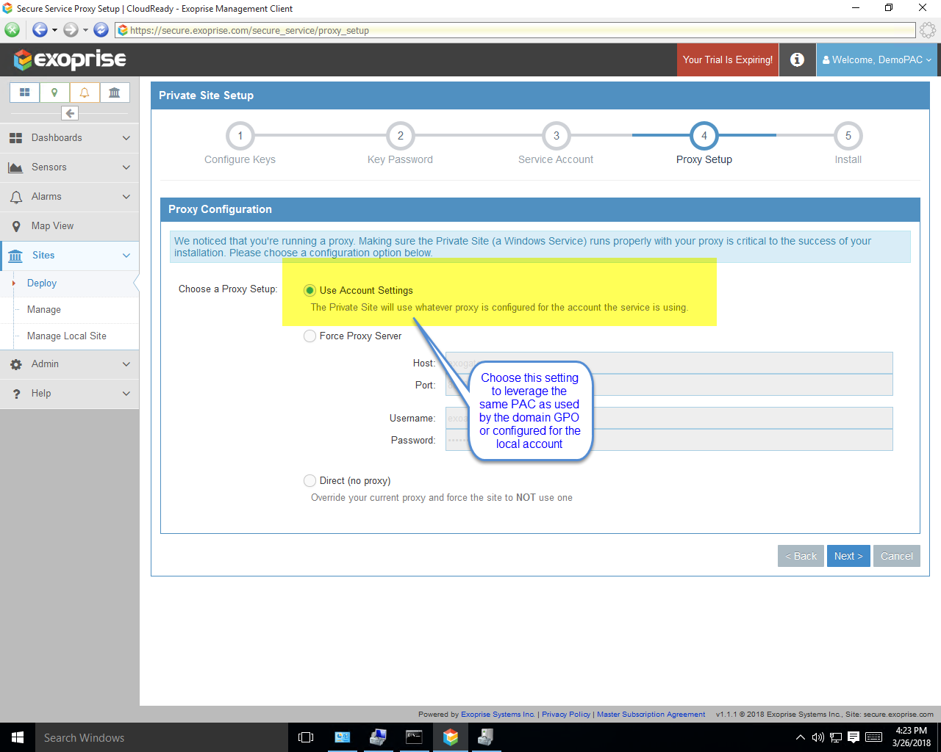Image resolution: width=941 pixels, height=752 pixels.
Task: Open the Action Center notification icon
Action: (x=854, y=737)
